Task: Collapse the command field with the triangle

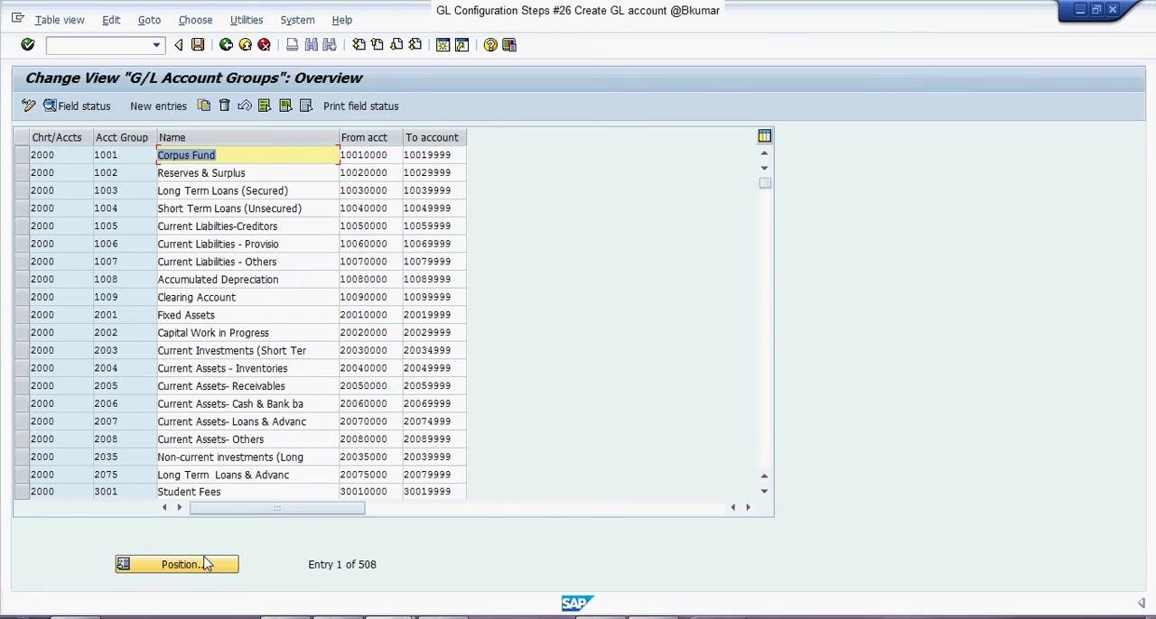Action: (178, 45)
